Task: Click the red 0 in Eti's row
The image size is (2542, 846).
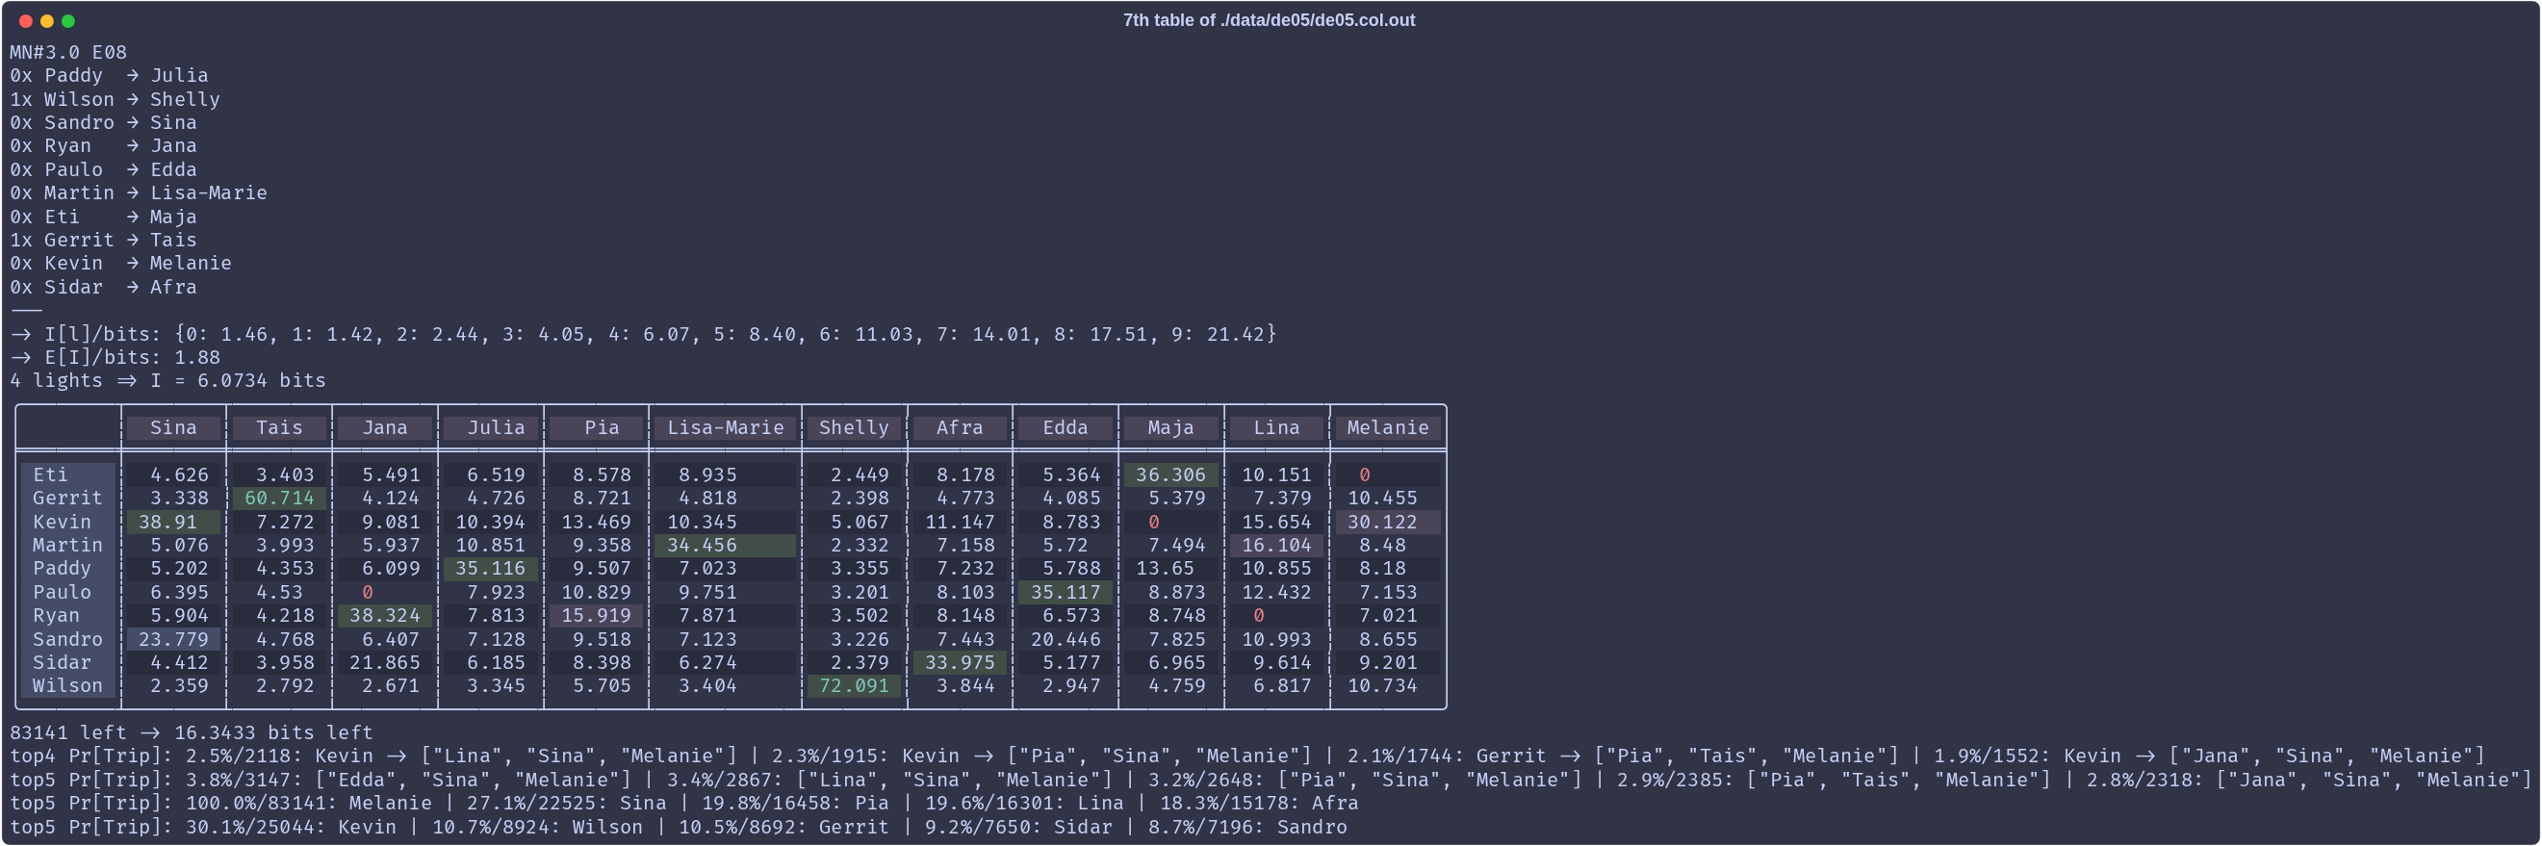Action: coord(1364,474)
